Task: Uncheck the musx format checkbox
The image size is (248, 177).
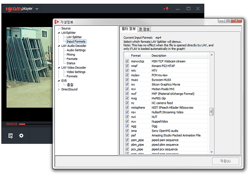Action: coord(127,80)
